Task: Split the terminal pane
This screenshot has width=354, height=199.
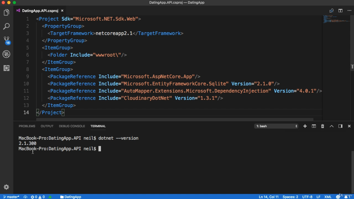Action: click(314, 126)
